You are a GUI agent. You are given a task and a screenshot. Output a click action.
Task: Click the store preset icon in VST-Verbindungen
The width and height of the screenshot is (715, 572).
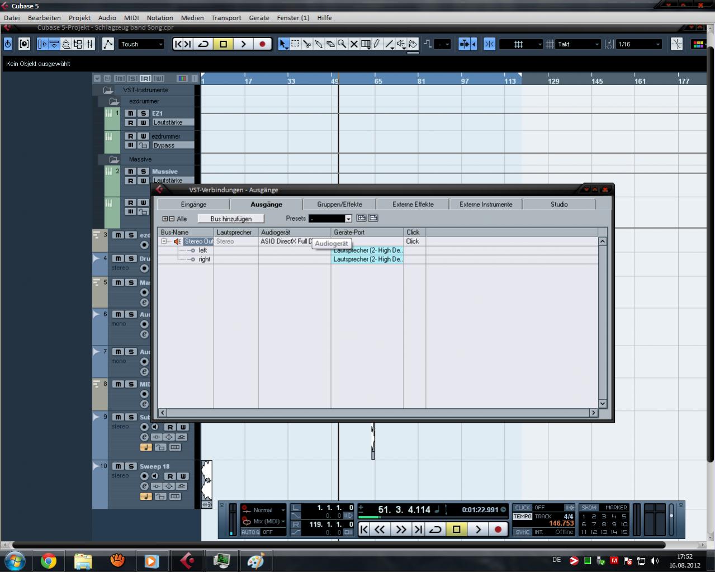pyautogui.click(x=361, y=218)
